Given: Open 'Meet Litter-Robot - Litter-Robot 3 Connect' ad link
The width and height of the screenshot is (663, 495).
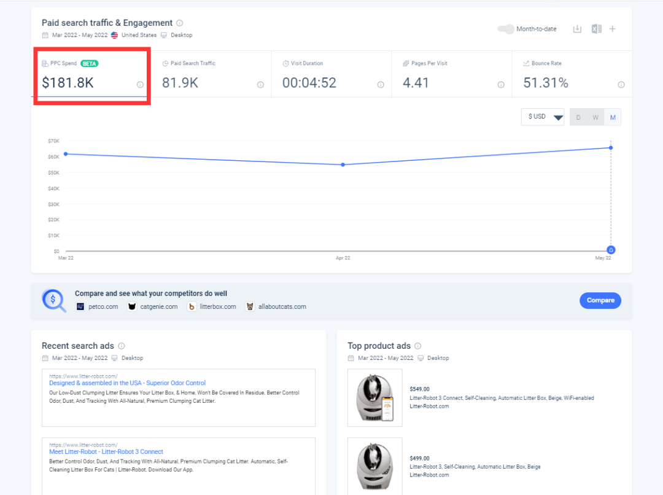Looking at the screenshot, I should [106, 451].
